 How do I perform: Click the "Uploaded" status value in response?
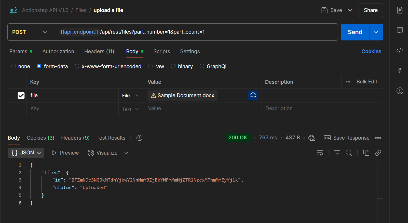[x=94, y=188]
